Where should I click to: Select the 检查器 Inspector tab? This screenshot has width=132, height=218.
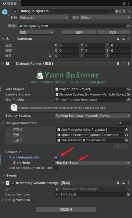10,3
